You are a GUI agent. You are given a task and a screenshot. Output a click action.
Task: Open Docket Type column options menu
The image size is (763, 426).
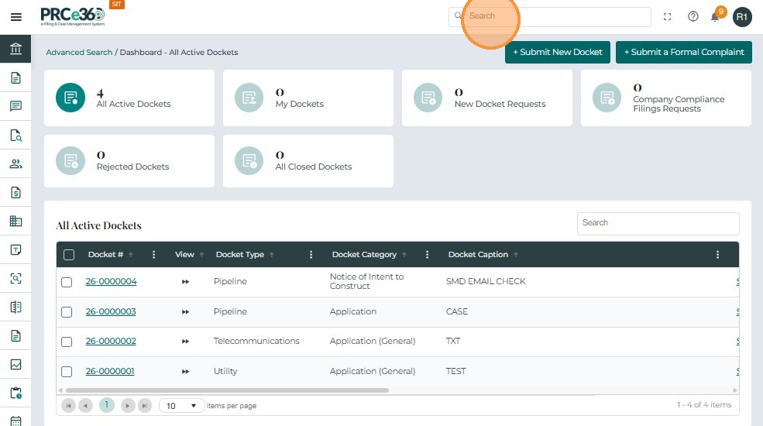[311, 255]
